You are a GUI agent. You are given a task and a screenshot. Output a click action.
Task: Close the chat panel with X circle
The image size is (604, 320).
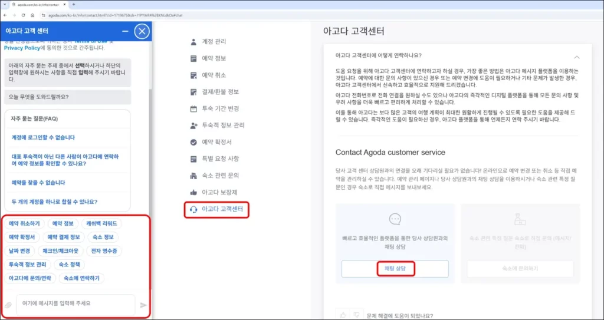(x=142, y=31)
